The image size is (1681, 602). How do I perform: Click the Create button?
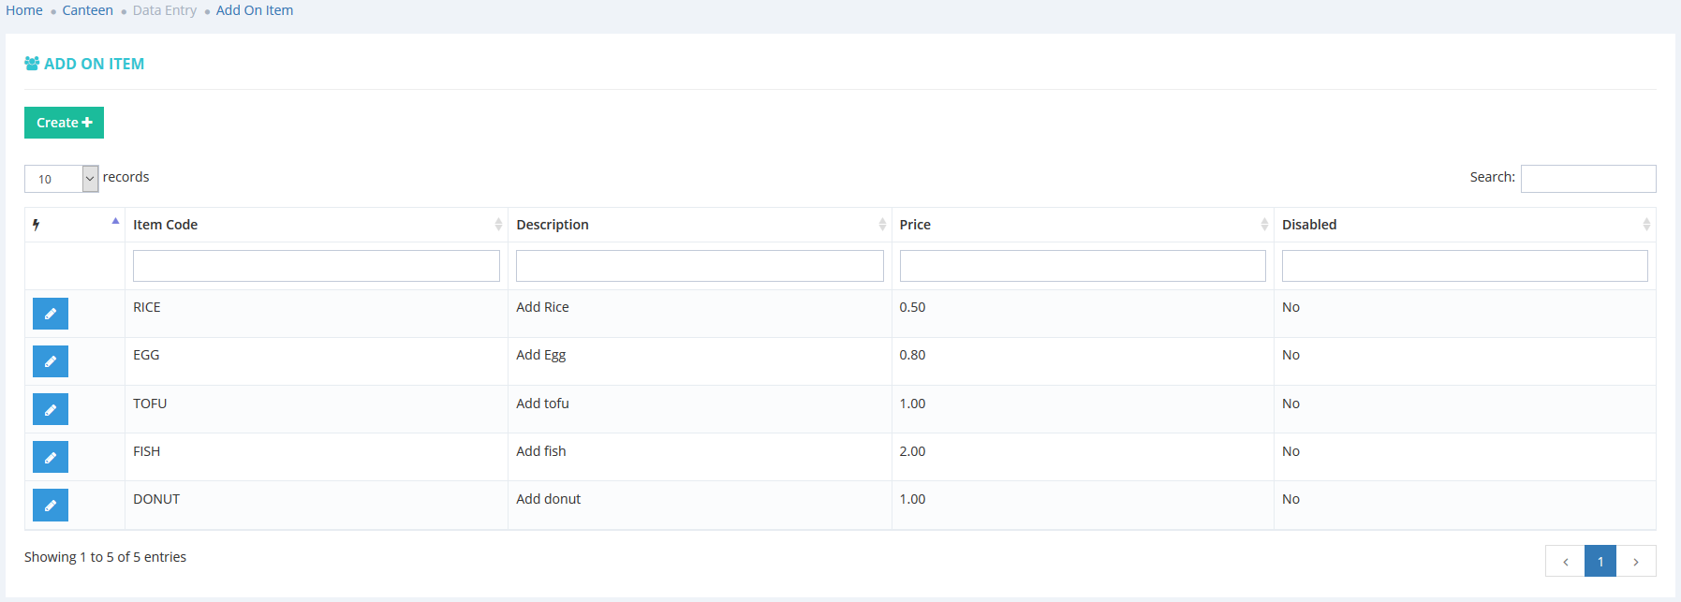64,123
